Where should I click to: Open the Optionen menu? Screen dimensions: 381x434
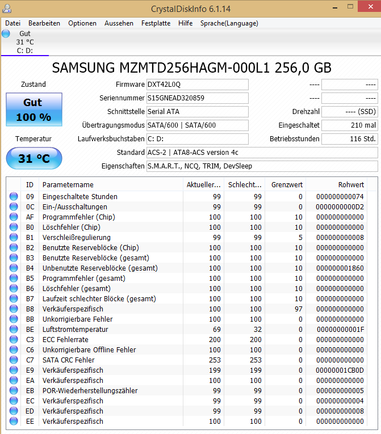pos(82,23)
